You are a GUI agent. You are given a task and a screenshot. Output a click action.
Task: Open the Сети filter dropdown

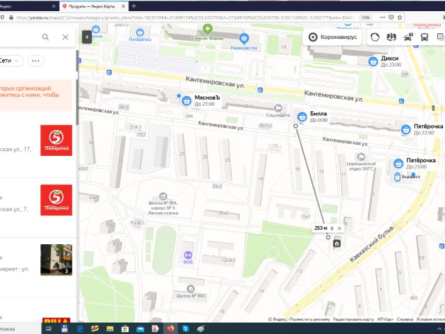coord(11,61)
